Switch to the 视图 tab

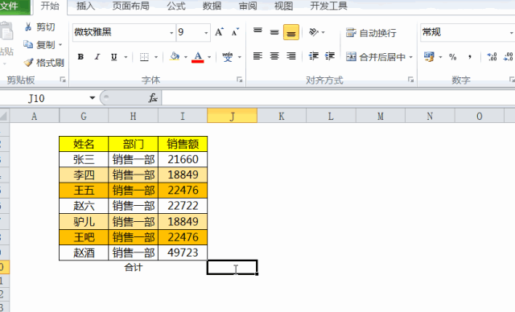[x=283, y=6]
